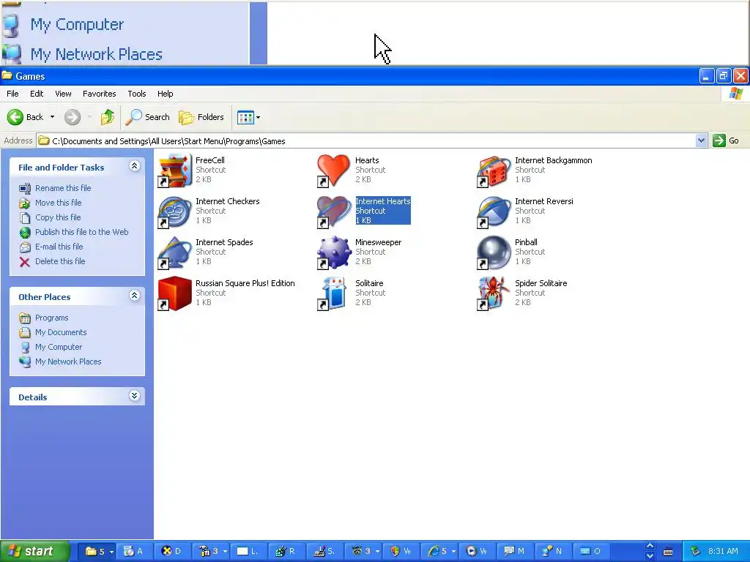Select the Minesweeper mine icon
The image size is (750, 562).
pyautogui.click(x=334, y=252)
